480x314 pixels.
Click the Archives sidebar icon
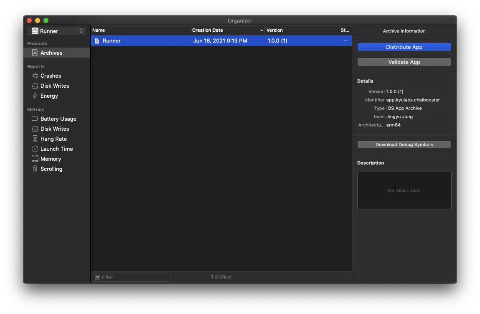point(35,53)
